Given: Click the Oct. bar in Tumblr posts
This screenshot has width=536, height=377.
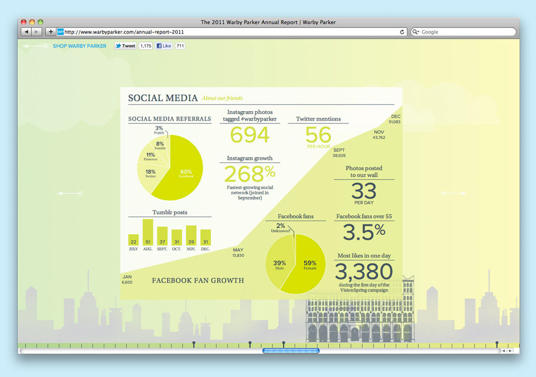Looking at the screenshot, I should [x=177, y=237].
